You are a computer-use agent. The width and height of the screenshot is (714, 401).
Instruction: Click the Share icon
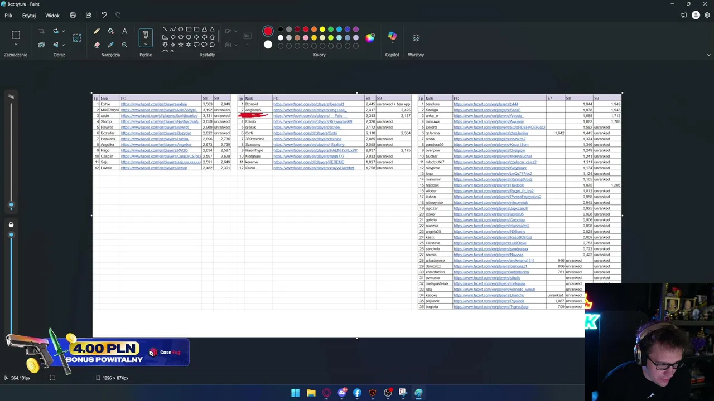tap(88, 16)
